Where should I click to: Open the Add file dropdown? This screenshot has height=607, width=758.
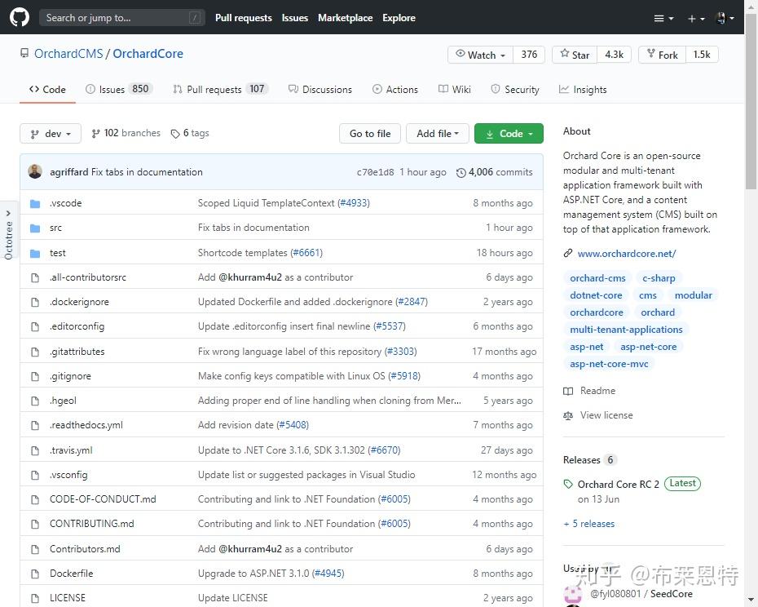[x=438, y=134]
